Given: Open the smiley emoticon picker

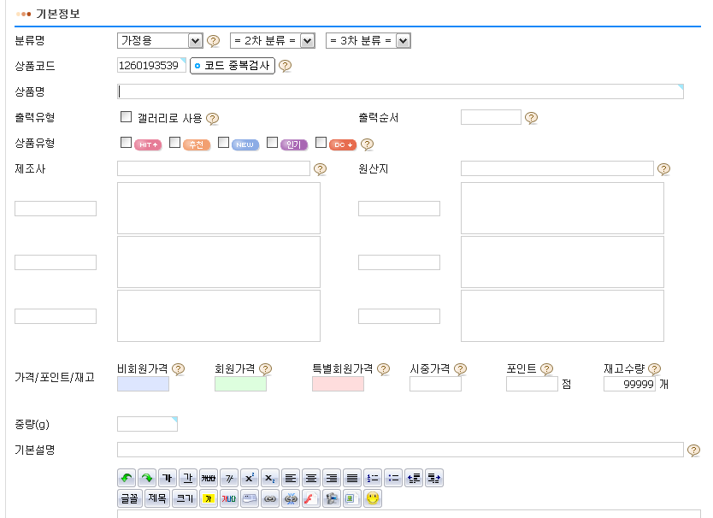Looking at the screenshot, I should pos(373,498).
